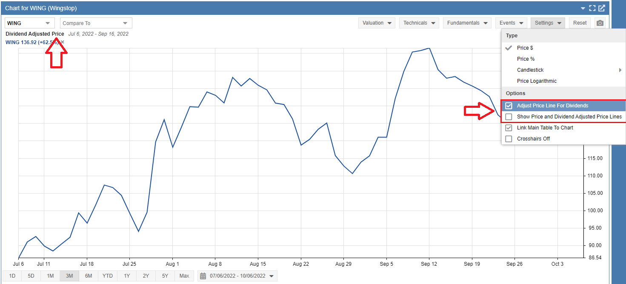Open the Valuation dropdown menu
The height and width of the screenshot is (284, 626).
click(377, 23)
